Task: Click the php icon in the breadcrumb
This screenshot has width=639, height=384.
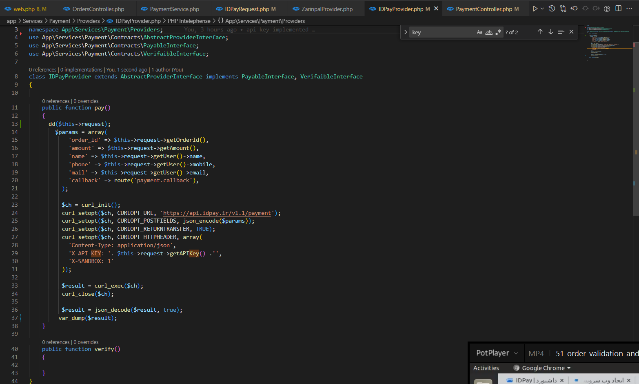Action: click(x=110, y=21)
